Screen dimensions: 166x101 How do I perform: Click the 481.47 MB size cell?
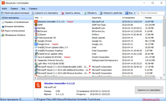[x=150, y=41]
